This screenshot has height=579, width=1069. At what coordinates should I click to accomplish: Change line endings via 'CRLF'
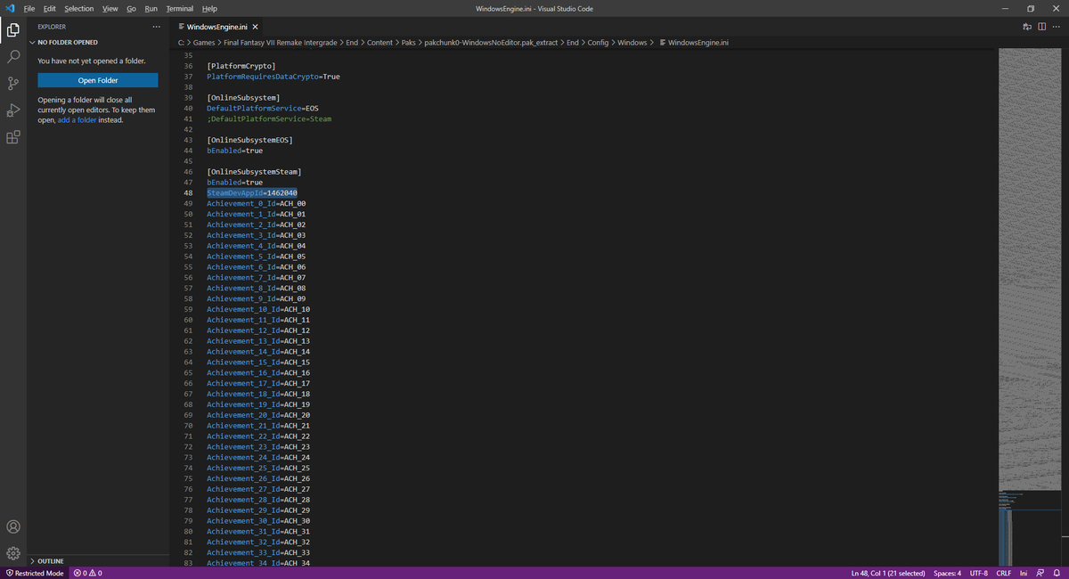[x=1003, y=573]
